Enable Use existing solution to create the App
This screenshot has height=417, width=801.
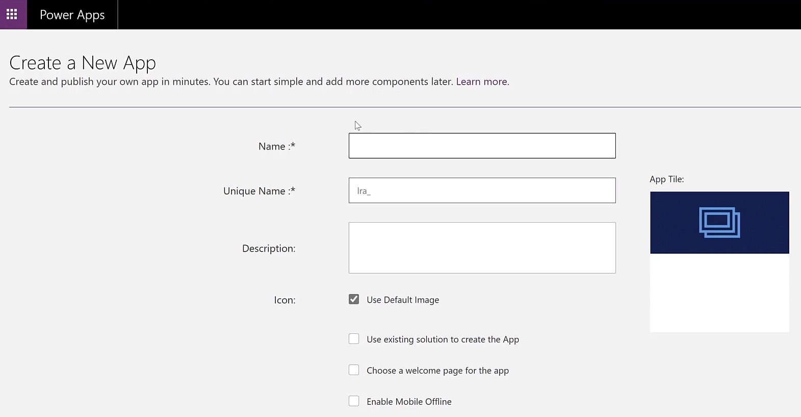click(x=354, y=339)
